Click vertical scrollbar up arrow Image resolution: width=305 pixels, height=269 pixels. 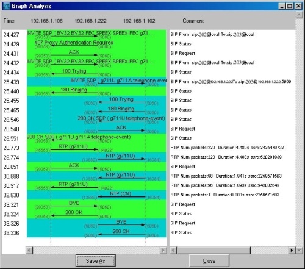point(299,15)
